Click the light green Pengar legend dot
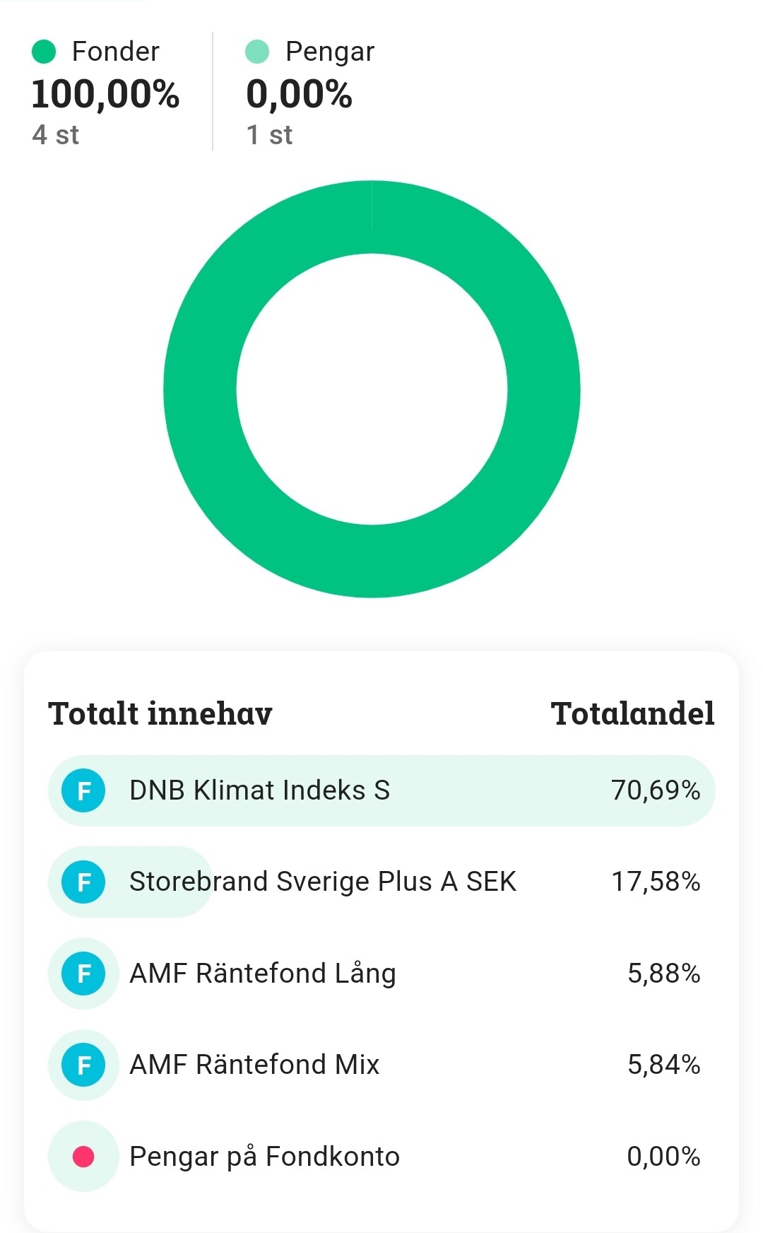The image size is (763, 1233). (257, 52)
